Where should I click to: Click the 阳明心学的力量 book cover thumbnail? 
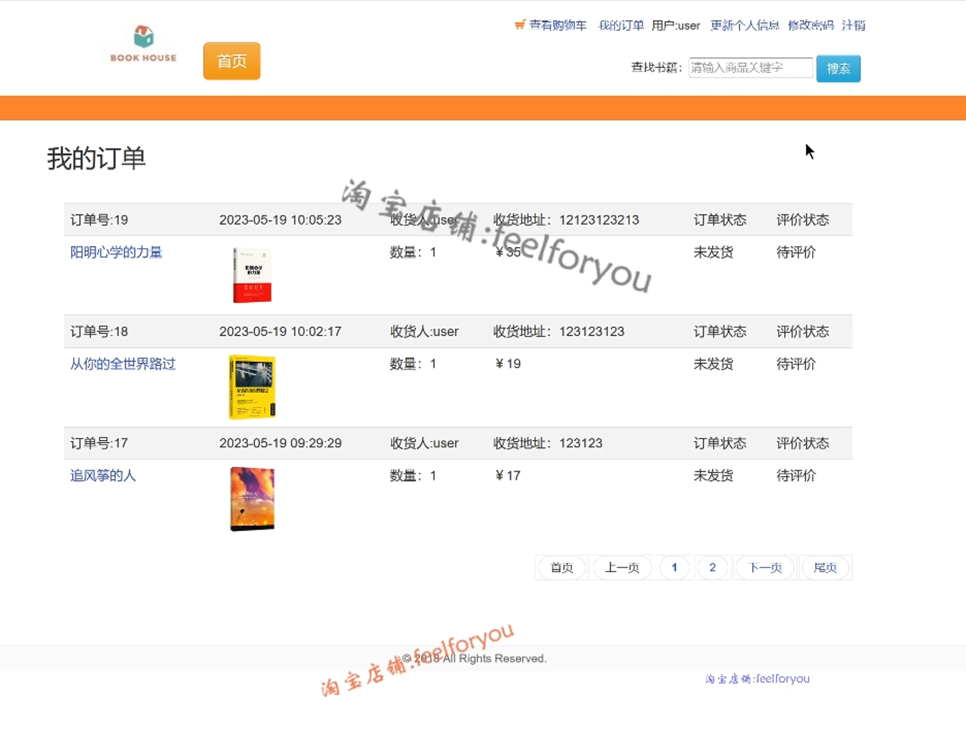pos(252,275)
